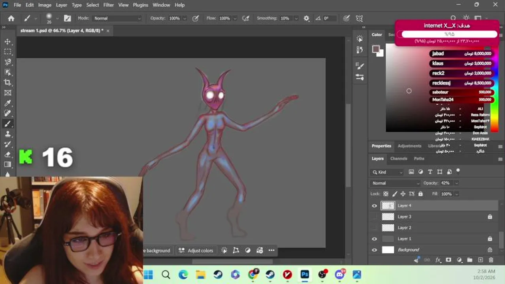The image size is (505, 284).
Task: Toggle lock image pixels brush icon
Action: tap(395, 194)
